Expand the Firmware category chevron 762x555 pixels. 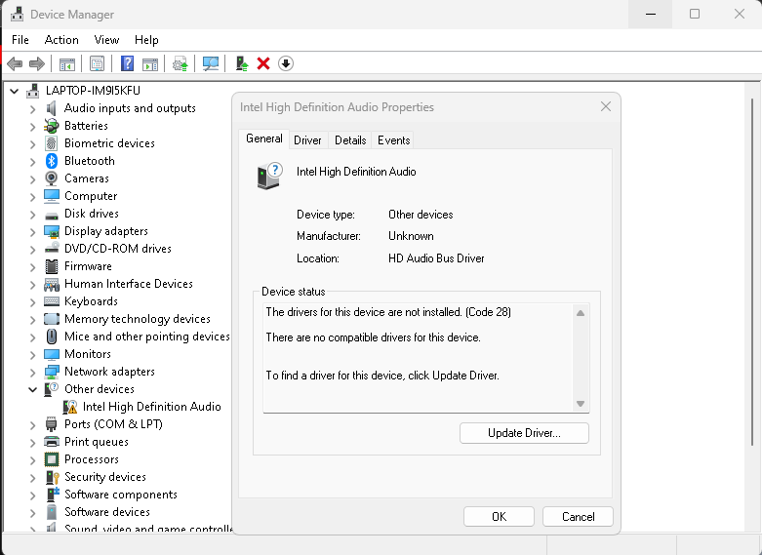click(32, 267)
